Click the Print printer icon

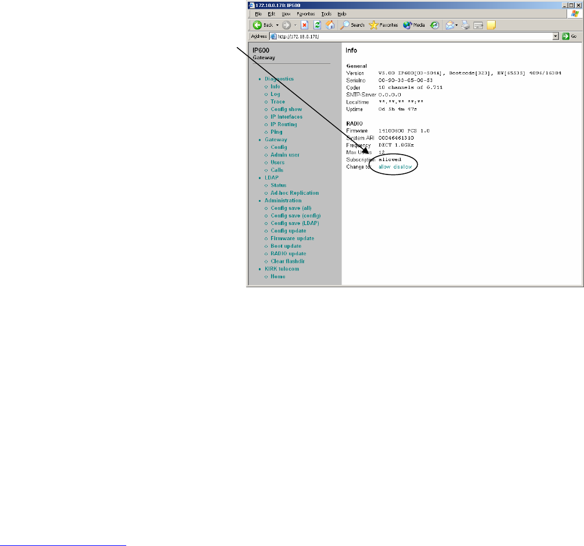click(465, 25)
